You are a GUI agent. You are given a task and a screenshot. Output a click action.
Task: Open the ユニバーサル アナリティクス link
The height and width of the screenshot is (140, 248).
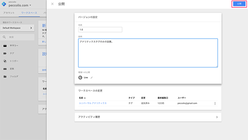(93, 103)
